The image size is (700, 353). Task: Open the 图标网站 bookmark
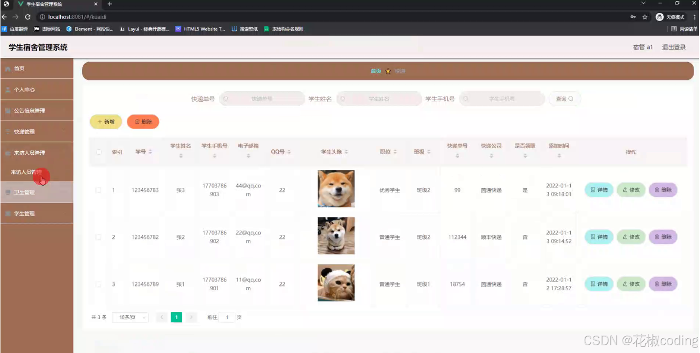[x=47, y=29]
